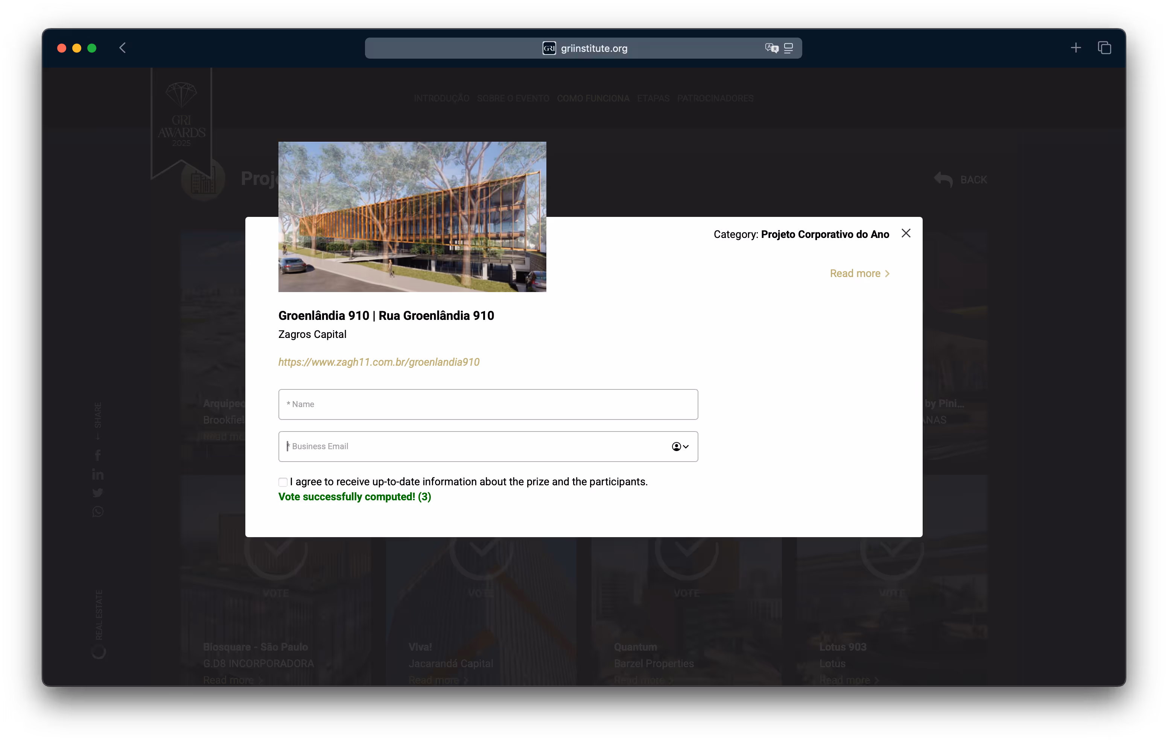Click Read more in the dialog
Viewport: 1168px width, 742px height.
(859, 273)
